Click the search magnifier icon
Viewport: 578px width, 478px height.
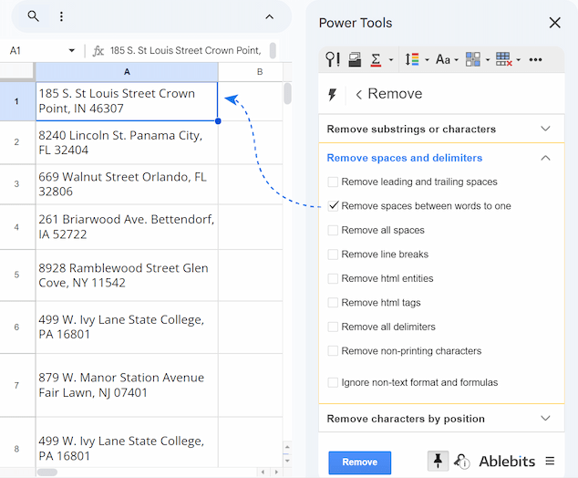click(x=33, y=16)
